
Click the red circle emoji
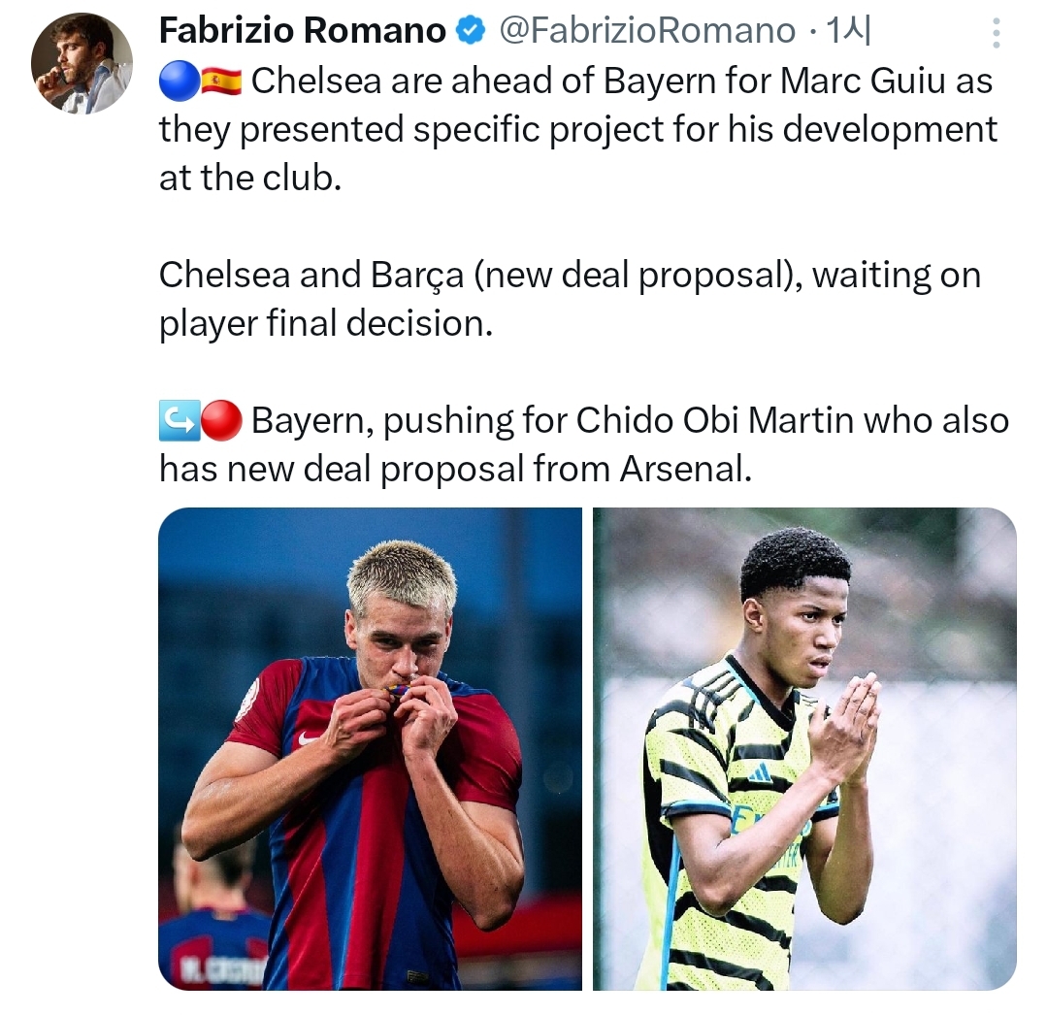pos(220,421)
